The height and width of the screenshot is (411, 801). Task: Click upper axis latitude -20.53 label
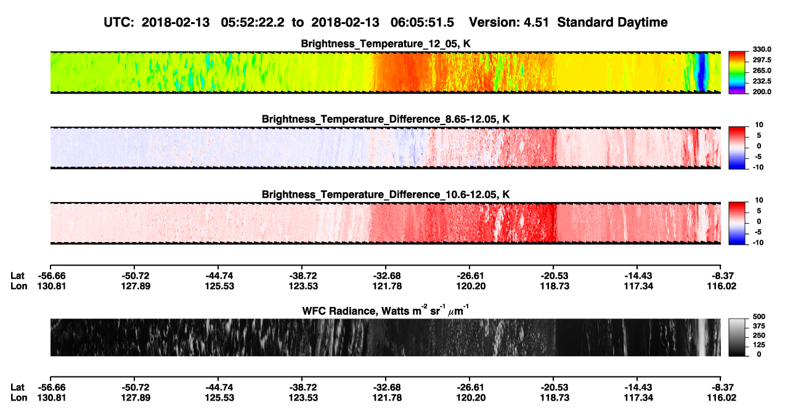click(x=553, y=275)
